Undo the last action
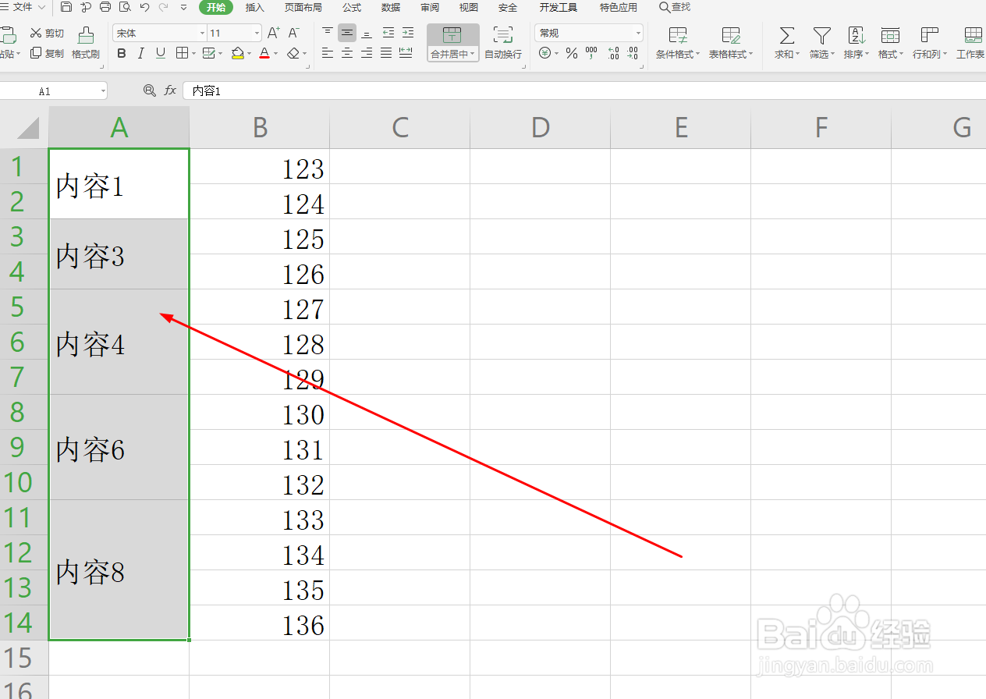Image resolution: width=986 pixels, height=699 pixels. (144, 7)
